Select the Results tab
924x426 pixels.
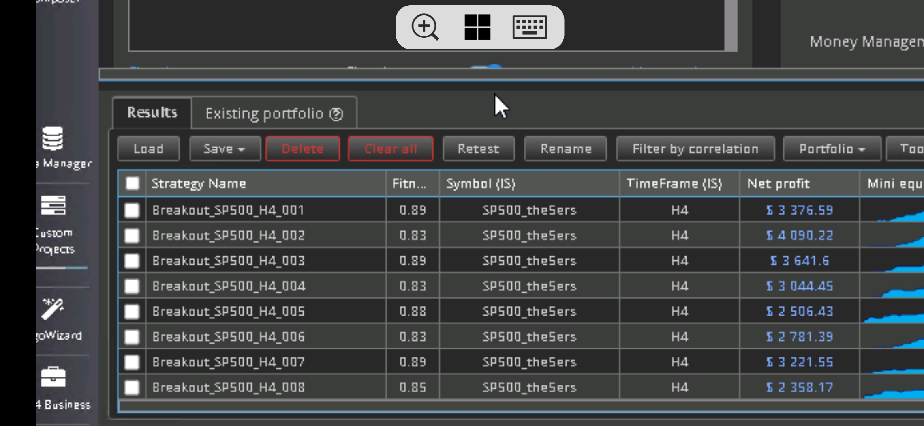pos(152,113)
